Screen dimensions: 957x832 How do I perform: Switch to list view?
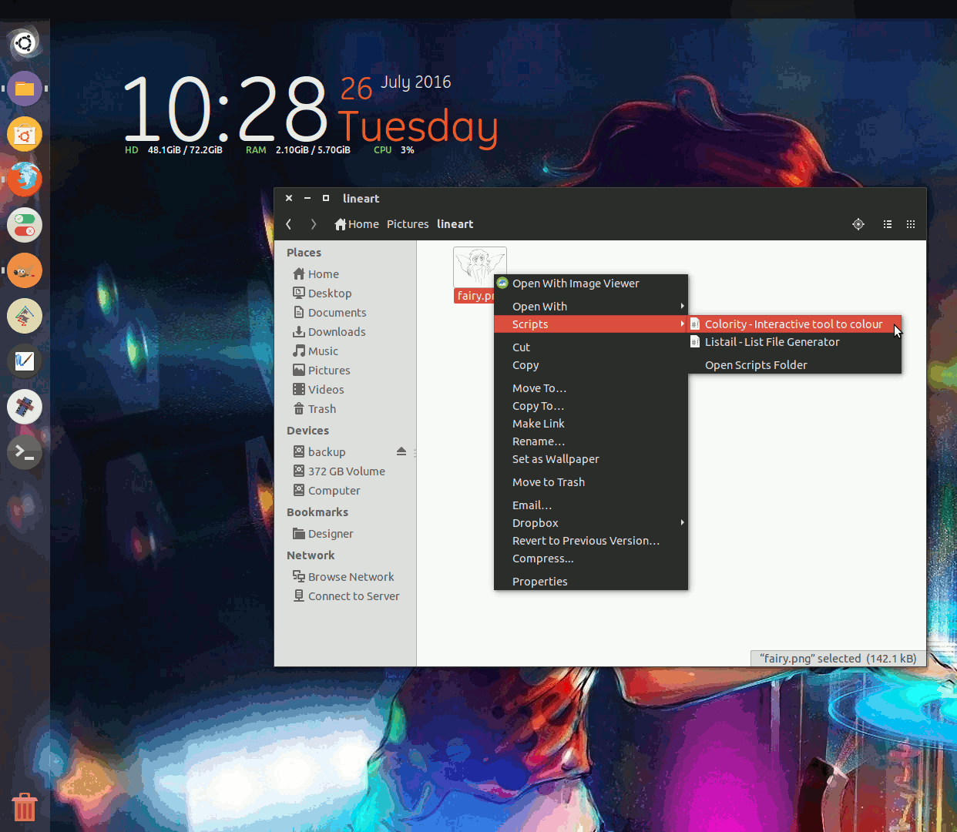888,224
